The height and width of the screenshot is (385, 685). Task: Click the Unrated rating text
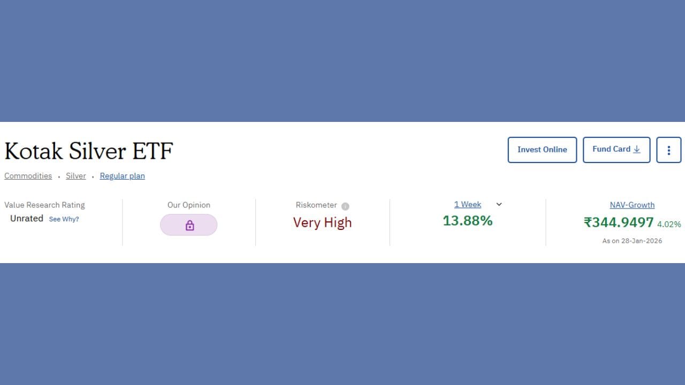26,218
